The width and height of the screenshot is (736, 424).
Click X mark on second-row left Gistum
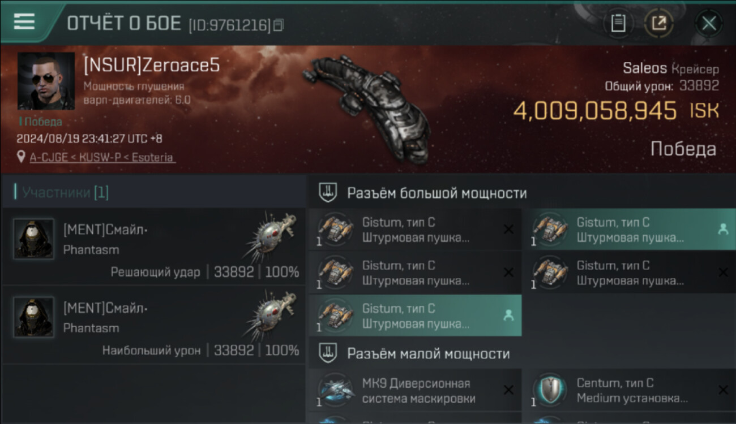tap(508, 272)
